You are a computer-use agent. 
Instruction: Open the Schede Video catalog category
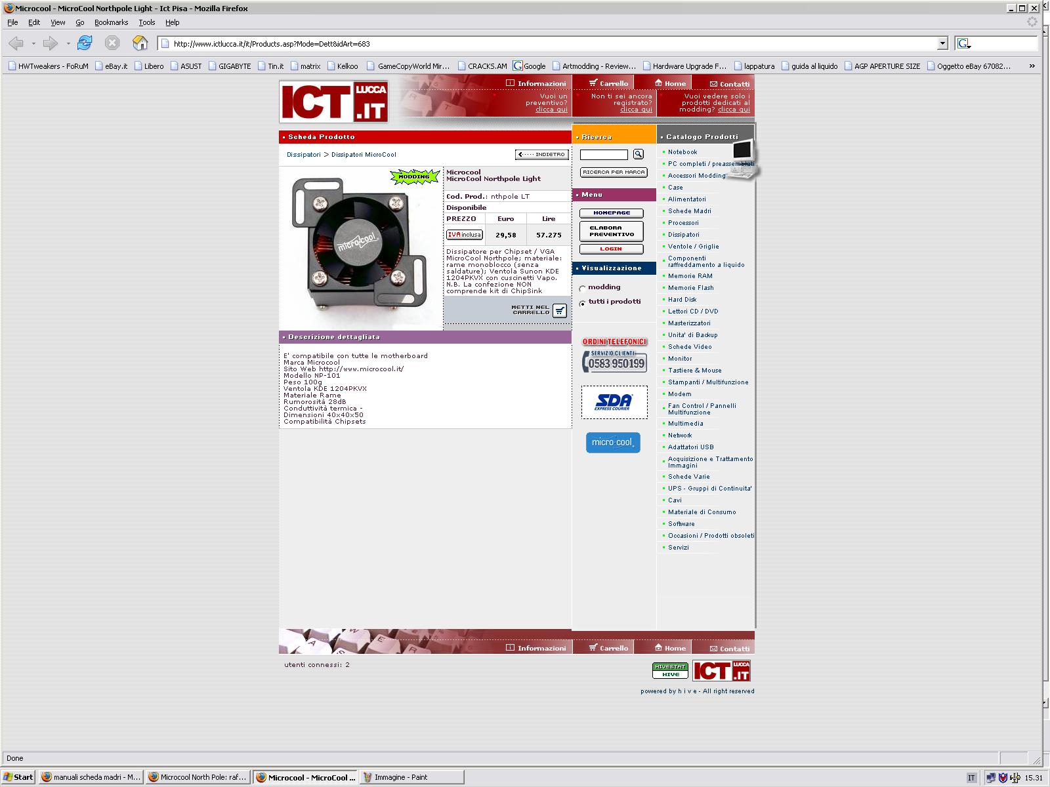point(690,347)
